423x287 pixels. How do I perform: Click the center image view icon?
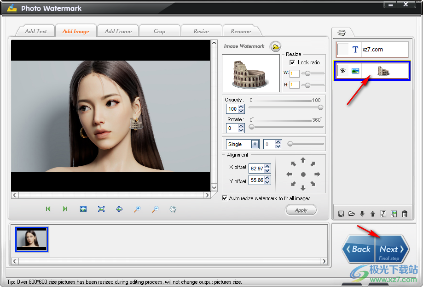point(119,209)
